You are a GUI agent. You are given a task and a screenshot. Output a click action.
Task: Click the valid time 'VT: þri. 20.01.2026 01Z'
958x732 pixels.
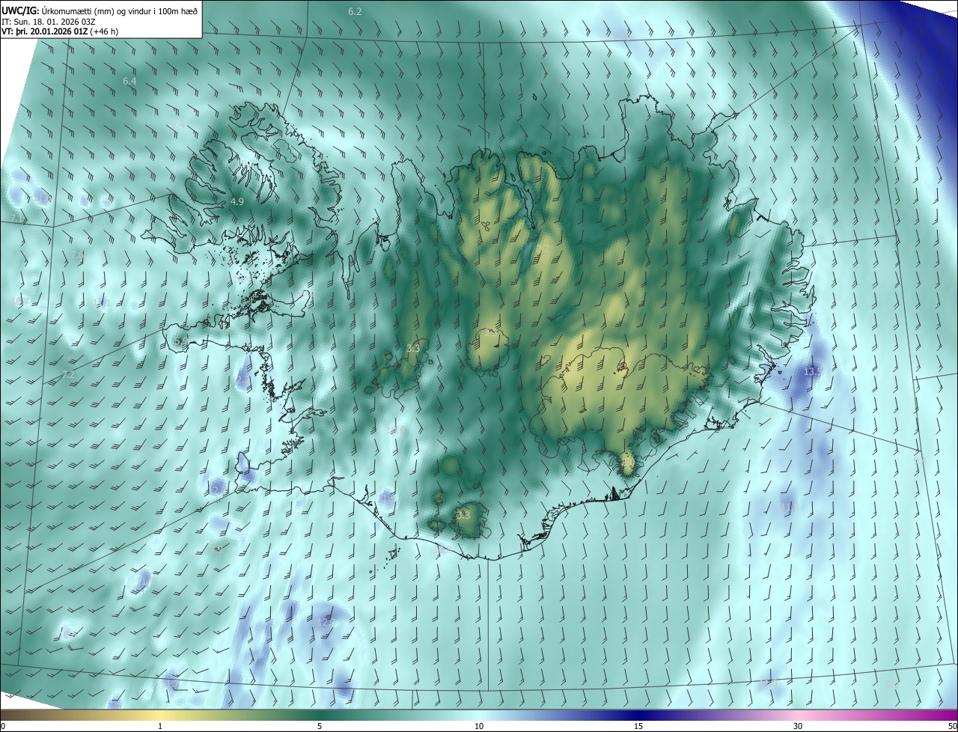click(44, 31)
